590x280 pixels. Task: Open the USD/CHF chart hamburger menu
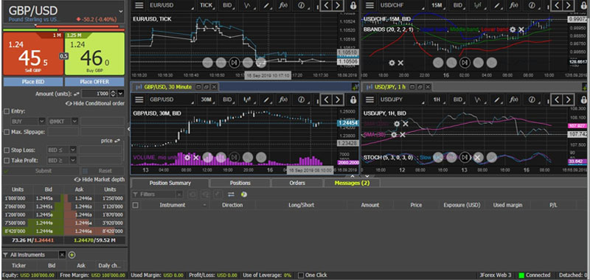click(x=370, y=5)
